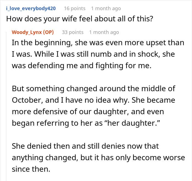
Task: Click the word "October" in the reply
Action: (x=27, y=100)
